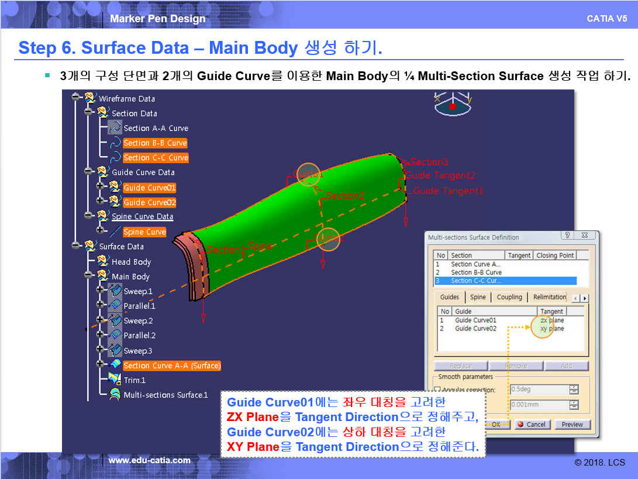Select the Parallel.2 curve icon
This screenshot has height=479, width=638.
[x=115, y=335]
